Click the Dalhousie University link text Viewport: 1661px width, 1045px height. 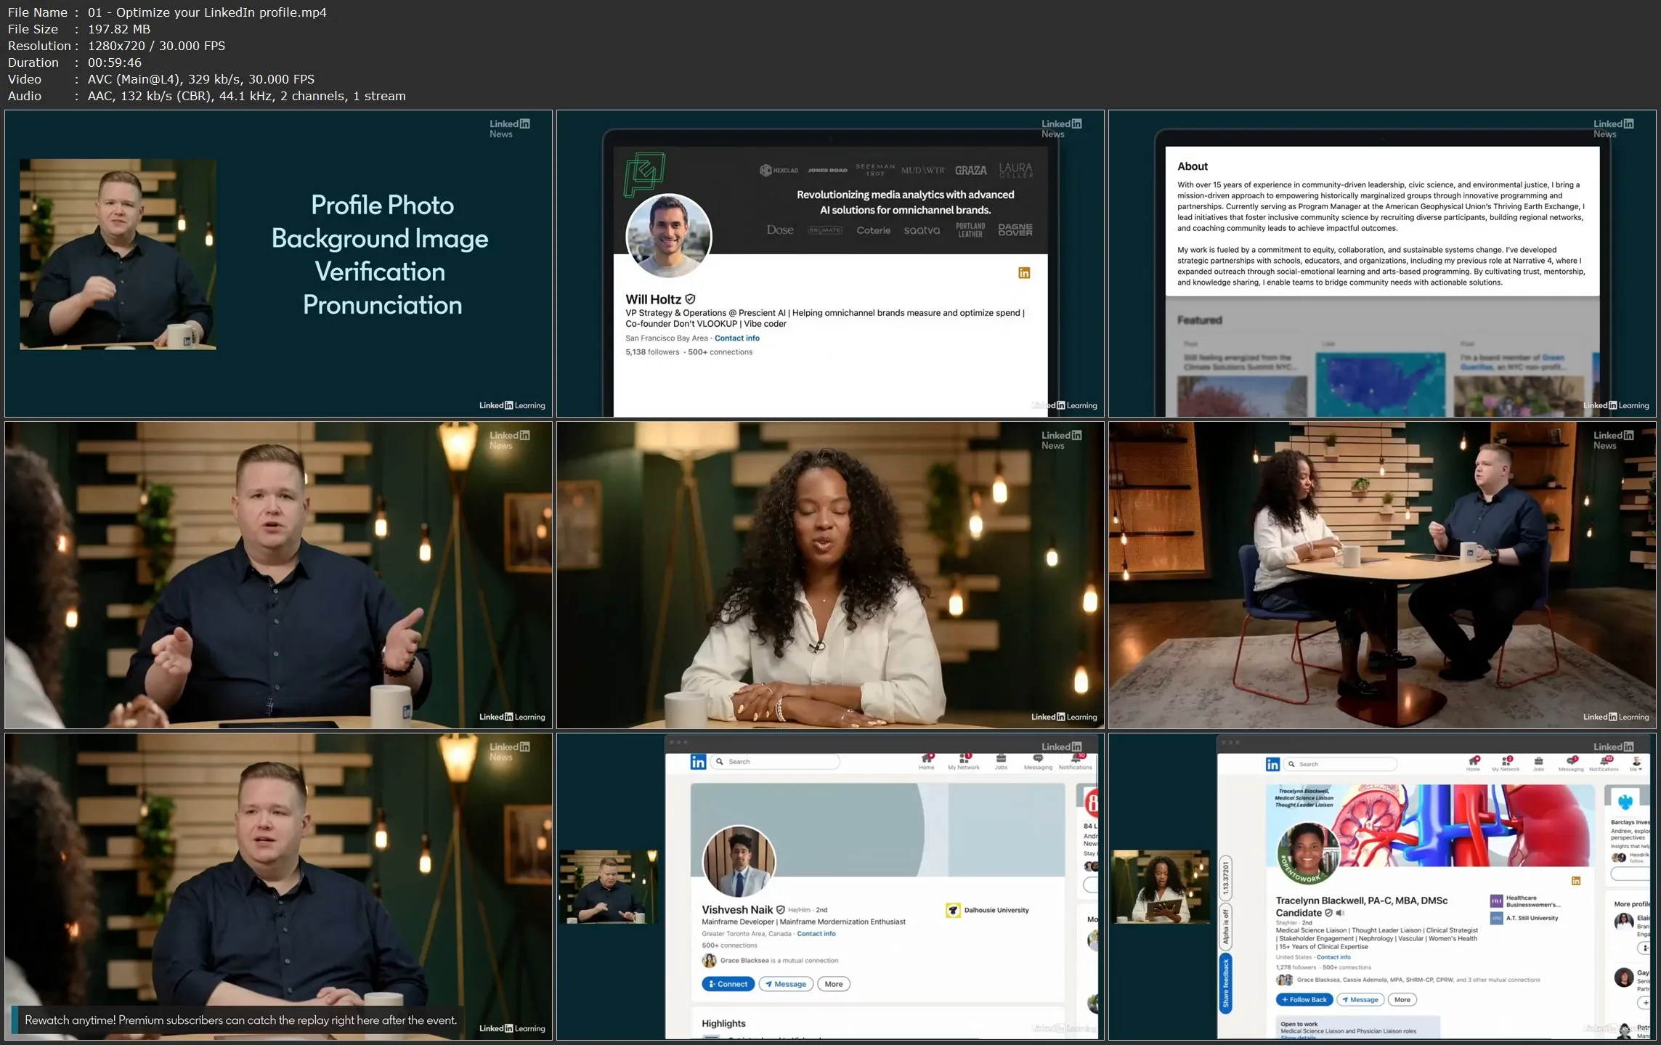(x=996, y=910)
